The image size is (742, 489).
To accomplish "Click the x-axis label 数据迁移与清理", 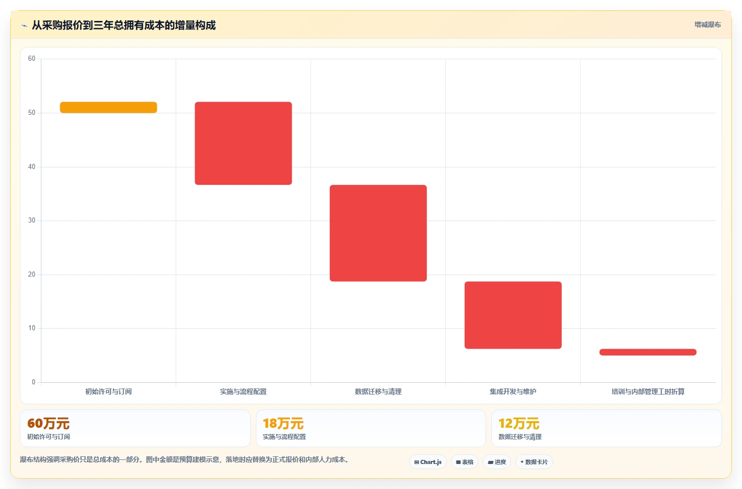I will pos(378,392).
